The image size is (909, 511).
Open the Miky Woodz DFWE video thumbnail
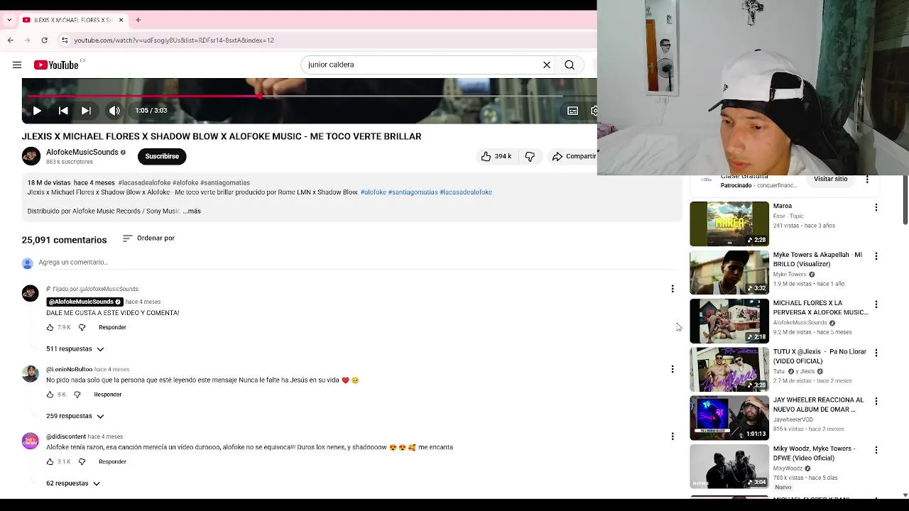pyautogui.click(x=729, y=466)
